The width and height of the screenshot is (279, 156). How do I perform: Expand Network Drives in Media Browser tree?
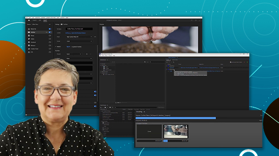click(101, 71)
